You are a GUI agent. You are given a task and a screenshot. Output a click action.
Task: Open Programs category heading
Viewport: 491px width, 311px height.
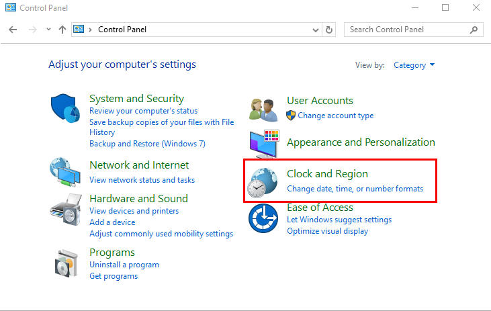[112, 253]
